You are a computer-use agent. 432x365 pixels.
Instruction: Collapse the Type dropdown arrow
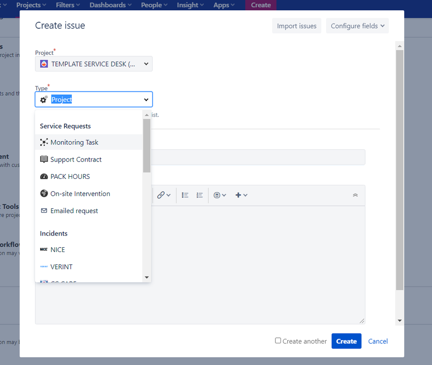[146, 100]
